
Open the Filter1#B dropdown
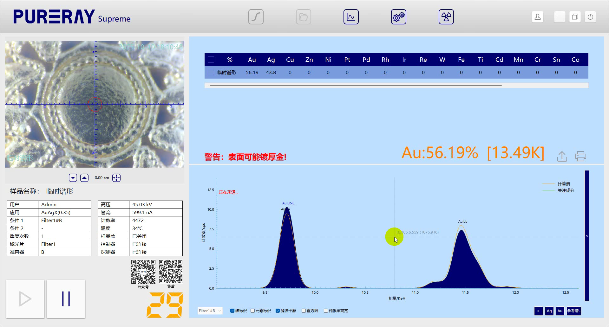tap(210, 311)
